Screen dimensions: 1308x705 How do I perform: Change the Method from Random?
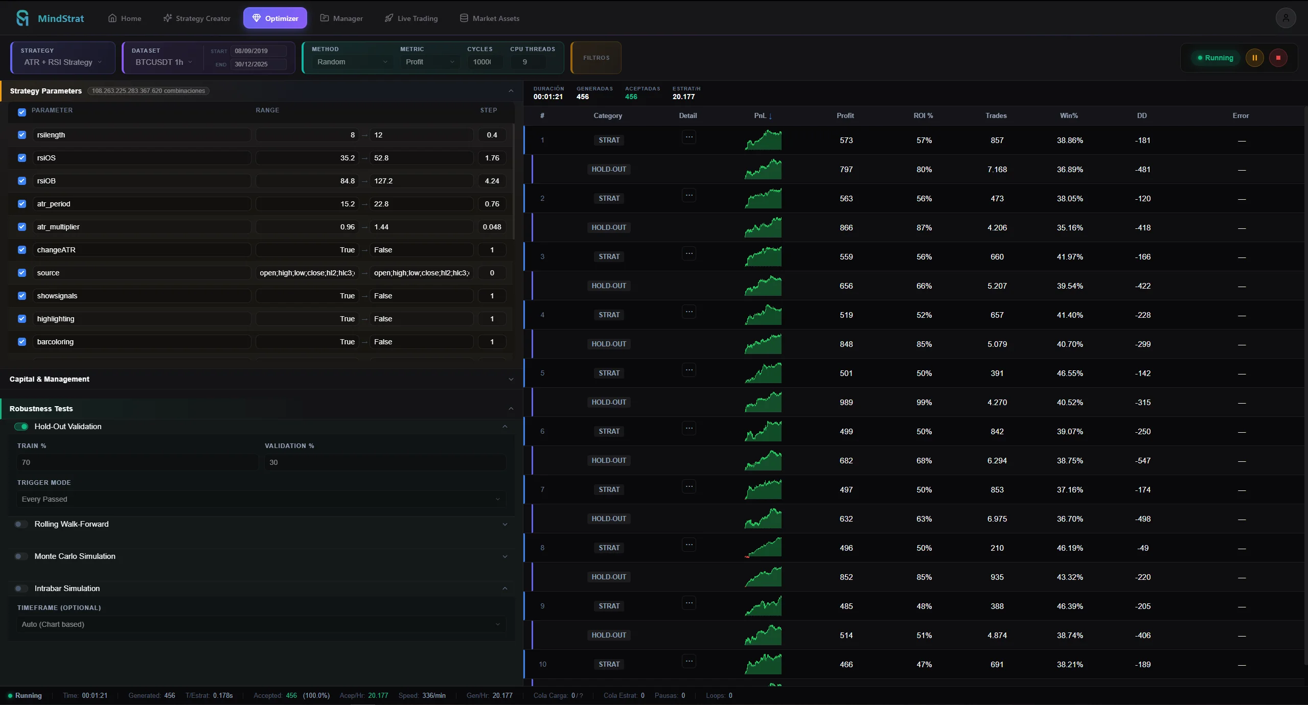[351, 61]
